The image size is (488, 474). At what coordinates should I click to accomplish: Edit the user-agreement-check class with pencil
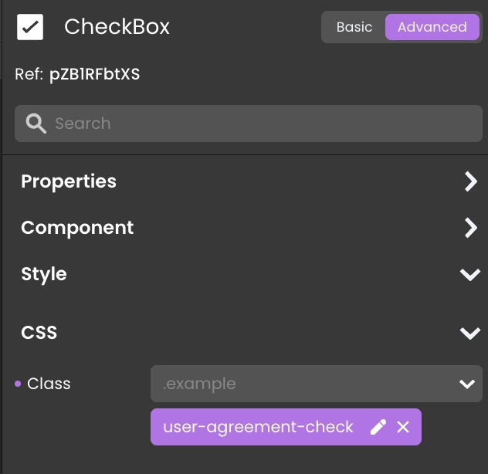click(378, 427)
